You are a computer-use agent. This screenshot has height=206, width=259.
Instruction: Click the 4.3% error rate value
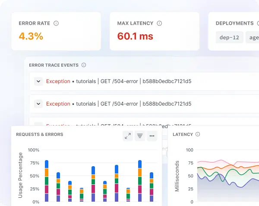pyautogui.click(x=31, y=36)
